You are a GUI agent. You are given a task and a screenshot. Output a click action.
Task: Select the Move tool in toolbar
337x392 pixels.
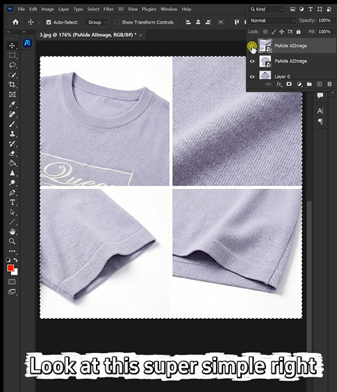coord(12,45)
